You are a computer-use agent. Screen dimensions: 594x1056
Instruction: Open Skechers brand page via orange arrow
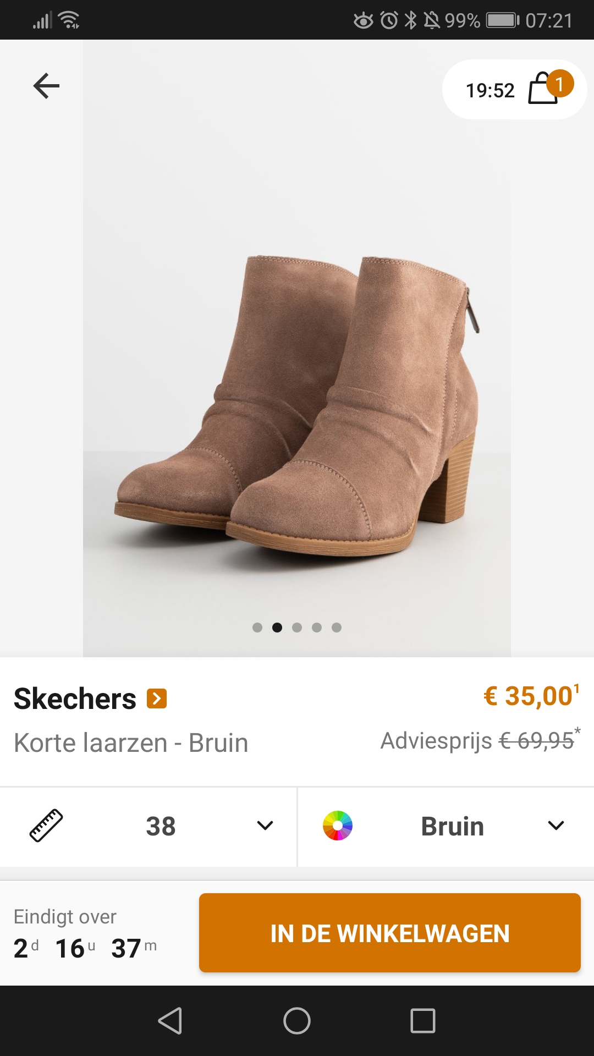(157, 698)
